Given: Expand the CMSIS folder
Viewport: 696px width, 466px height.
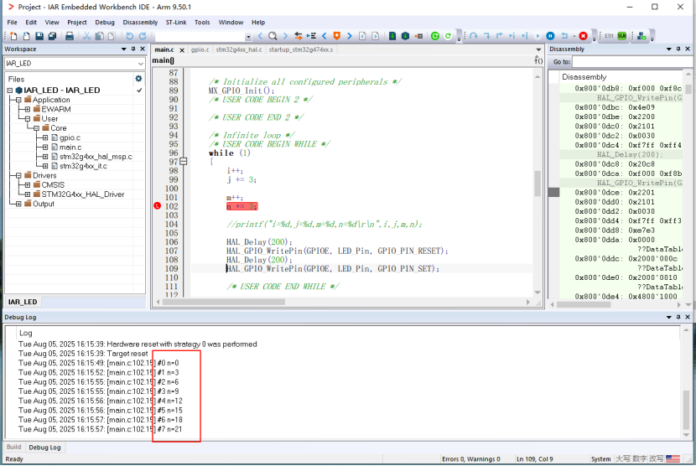Looking at the screenshot, I should click(28, 184).
